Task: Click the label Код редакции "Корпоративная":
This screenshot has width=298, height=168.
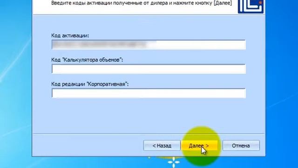Action: [x=90, y=84]
